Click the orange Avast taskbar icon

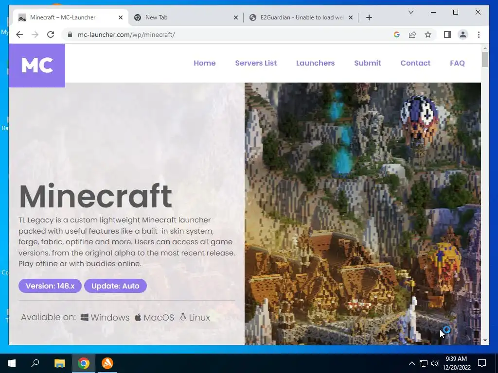[107, 363]
